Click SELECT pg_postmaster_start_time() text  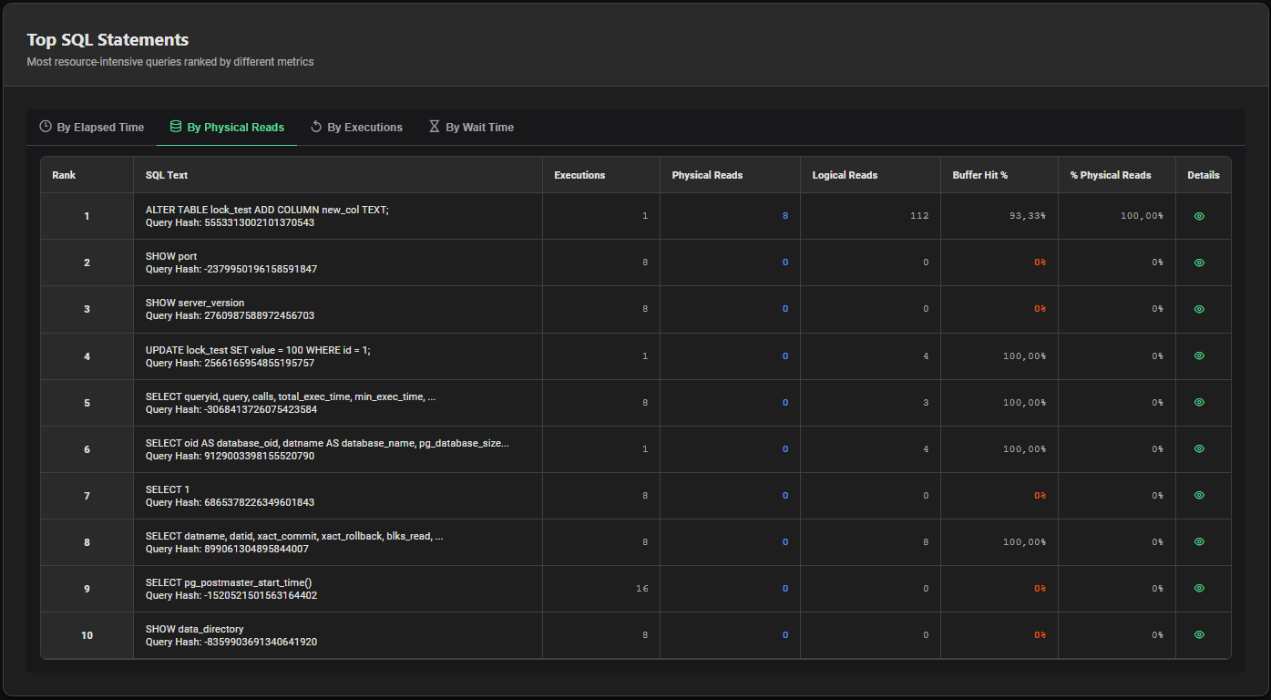pos(229,582)
